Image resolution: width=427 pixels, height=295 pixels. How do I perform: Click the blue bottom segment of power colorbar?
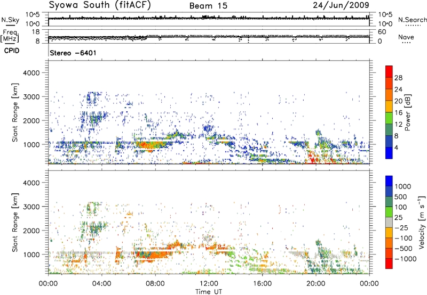[389, 153]
